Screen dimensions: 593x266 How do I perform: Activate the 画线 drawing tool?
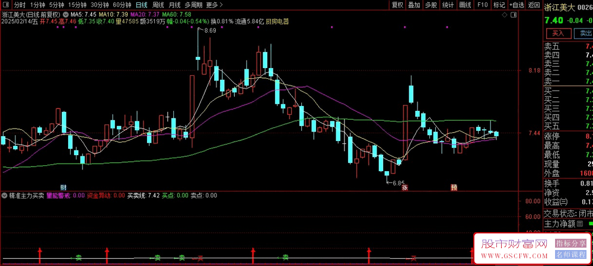pyautogui.click(x=465, y=5)
